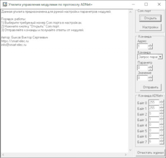Image resolution: width=166 pixels, height=158 pixels.
Task: Decrease the Адрес value with down arrow
Action: 150,48
